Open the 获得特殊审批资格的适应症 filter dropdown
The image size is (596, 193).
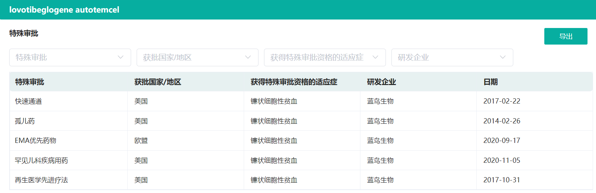click(325, 57)
